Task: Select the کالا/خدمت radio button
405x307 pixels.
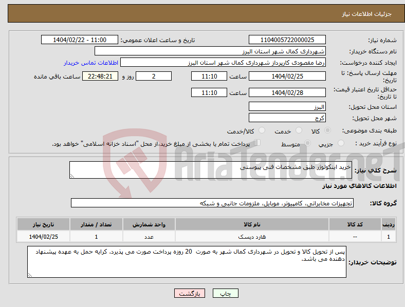Action: point(262,130)
